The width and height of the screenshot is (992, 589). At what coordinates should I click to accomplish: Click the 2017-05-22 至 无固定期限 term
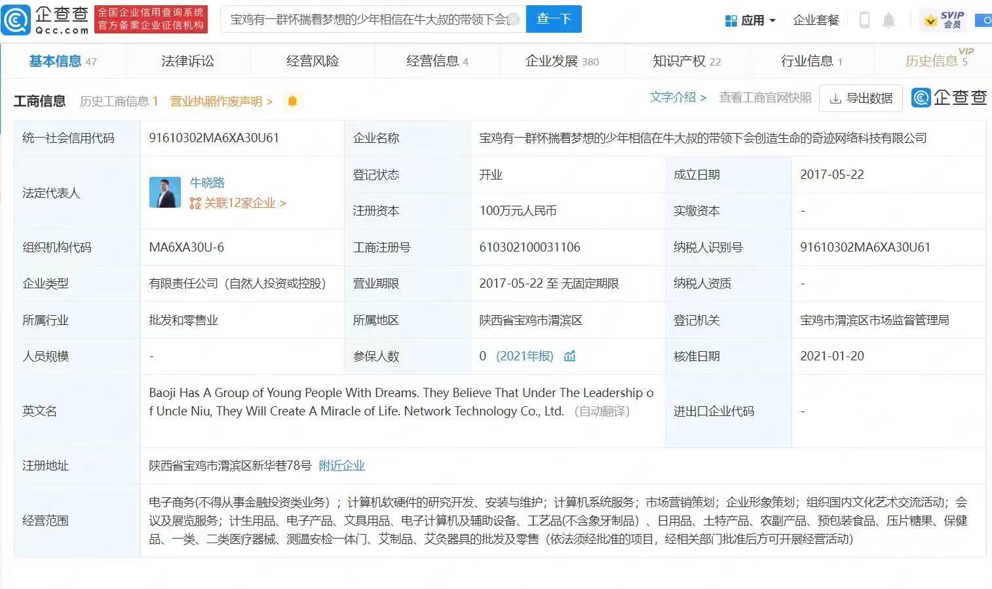click(549, 284)
